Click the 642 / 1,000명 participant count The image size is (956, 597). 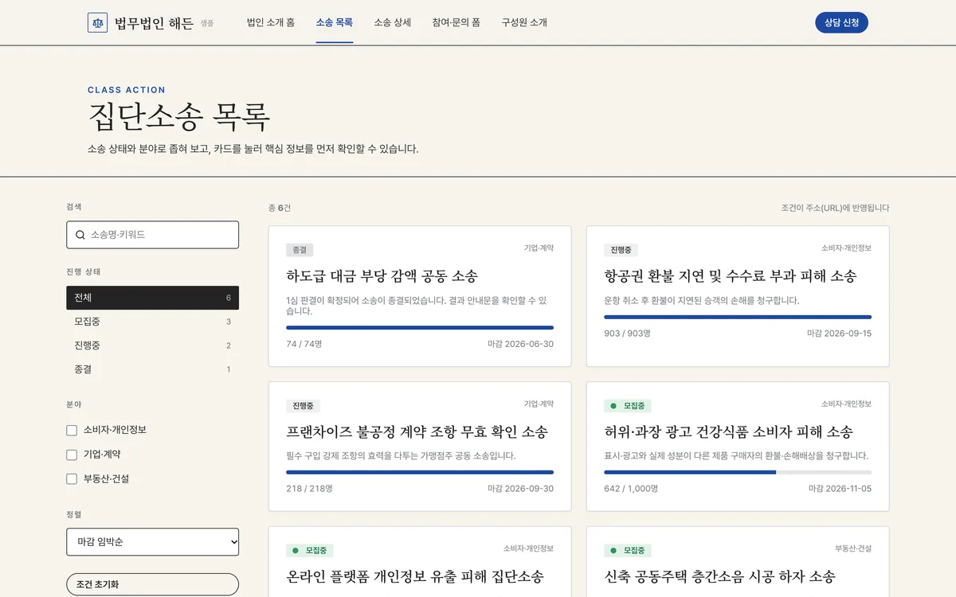point(629,489)
